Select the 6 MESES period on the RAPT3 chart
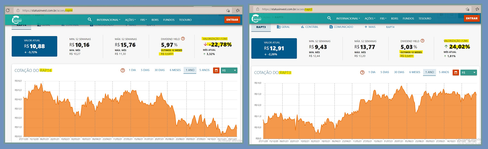488x149 pixels. click(415, 72)
